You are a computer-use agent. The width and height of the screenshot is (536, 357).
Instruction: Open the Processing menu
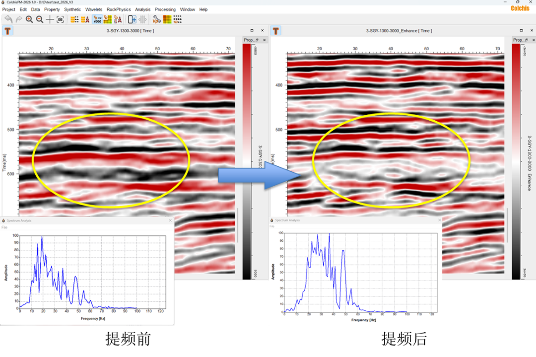pos(165,9)
